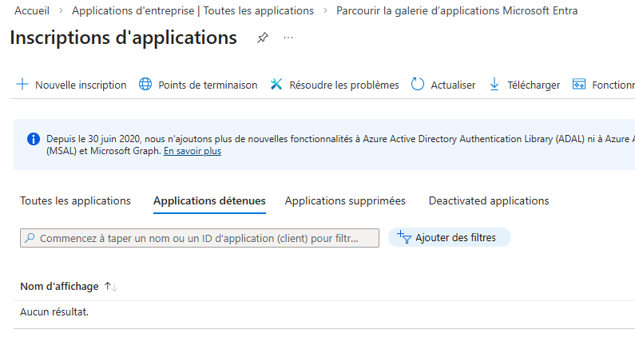
Task: Open the Applications supprimées tab
Action: pyautogui.click(x=345, y=200)
